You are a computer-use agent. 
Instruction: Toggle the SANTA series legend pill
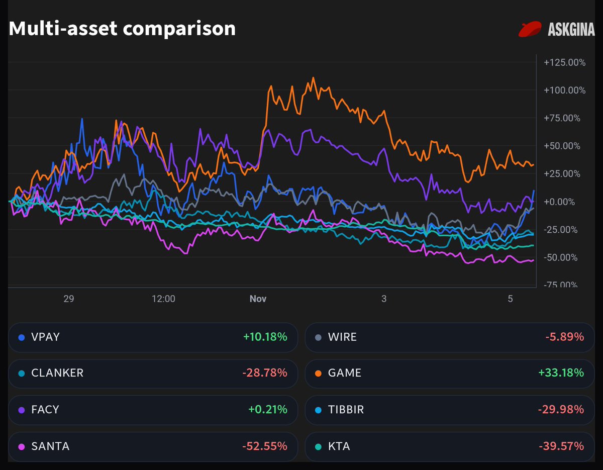(153, 445)
